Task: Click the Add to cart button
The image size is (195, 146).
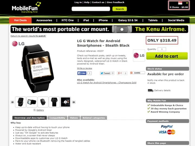Action: [x=167, y=56]
